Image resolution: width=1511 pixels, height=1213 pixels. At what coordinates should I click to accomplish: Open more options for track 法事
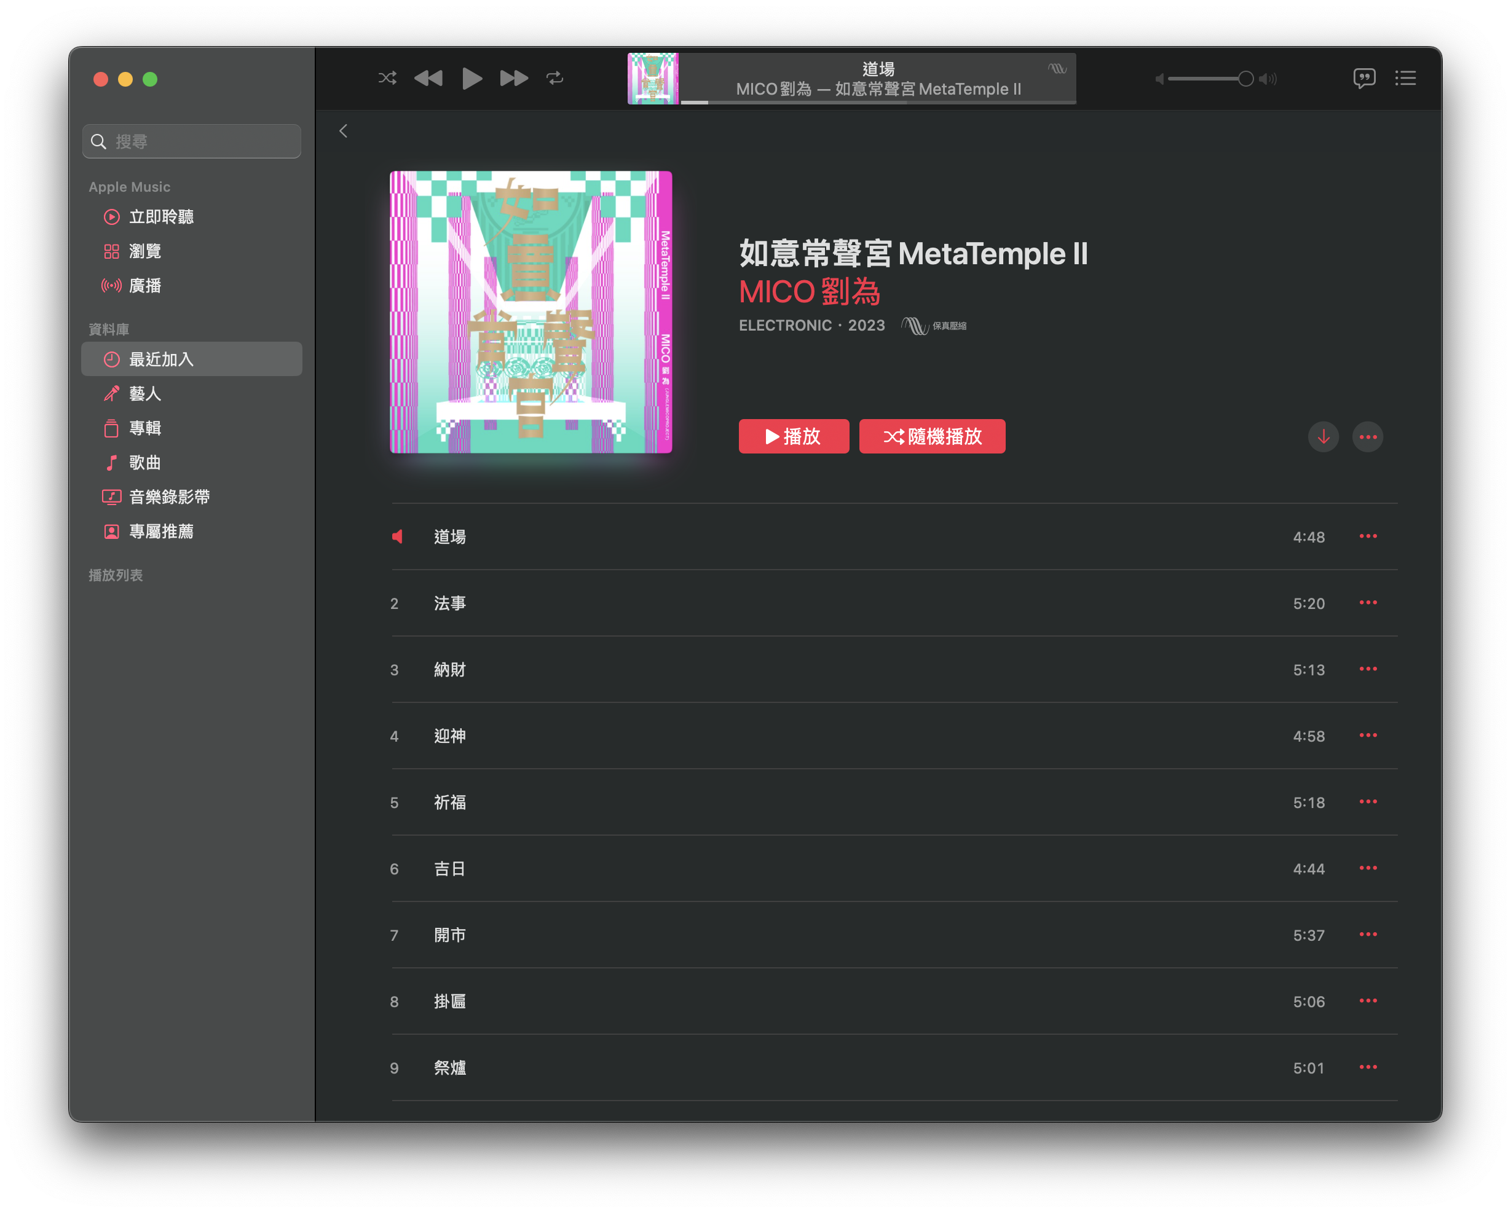click(1367, 603)
